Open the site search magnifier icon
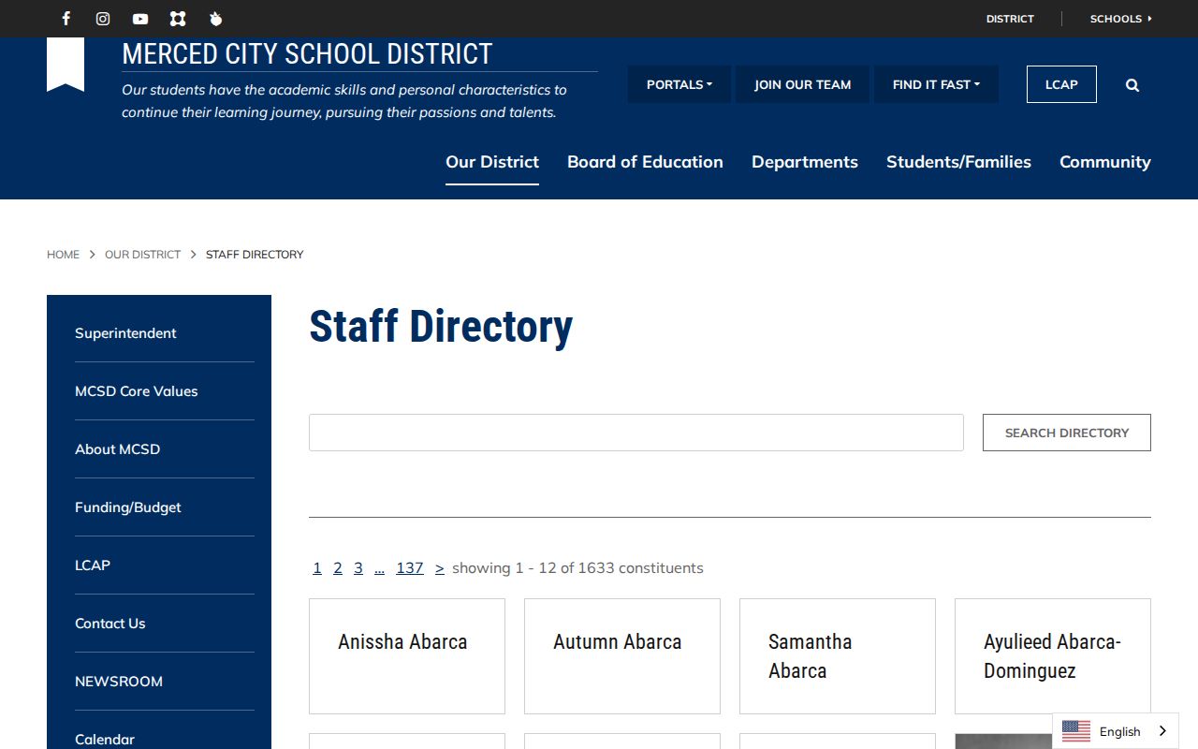 pyautogui.click(x=1132, y=85)
